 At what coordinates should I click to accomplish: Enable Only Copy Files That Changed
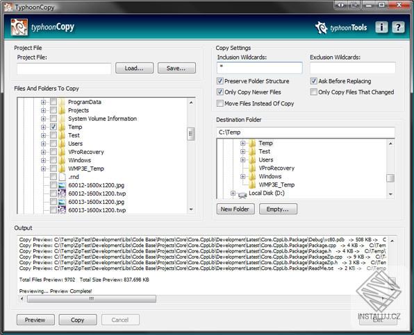pos(314,92)
